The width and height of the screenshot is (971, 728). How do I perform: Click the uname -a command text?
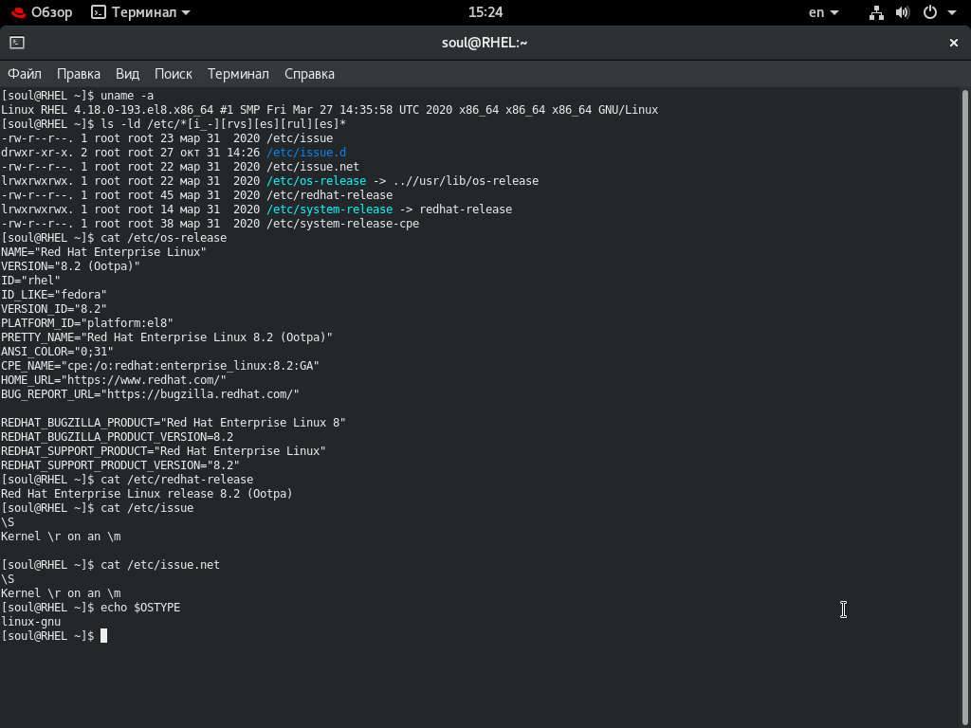(127, 96)
